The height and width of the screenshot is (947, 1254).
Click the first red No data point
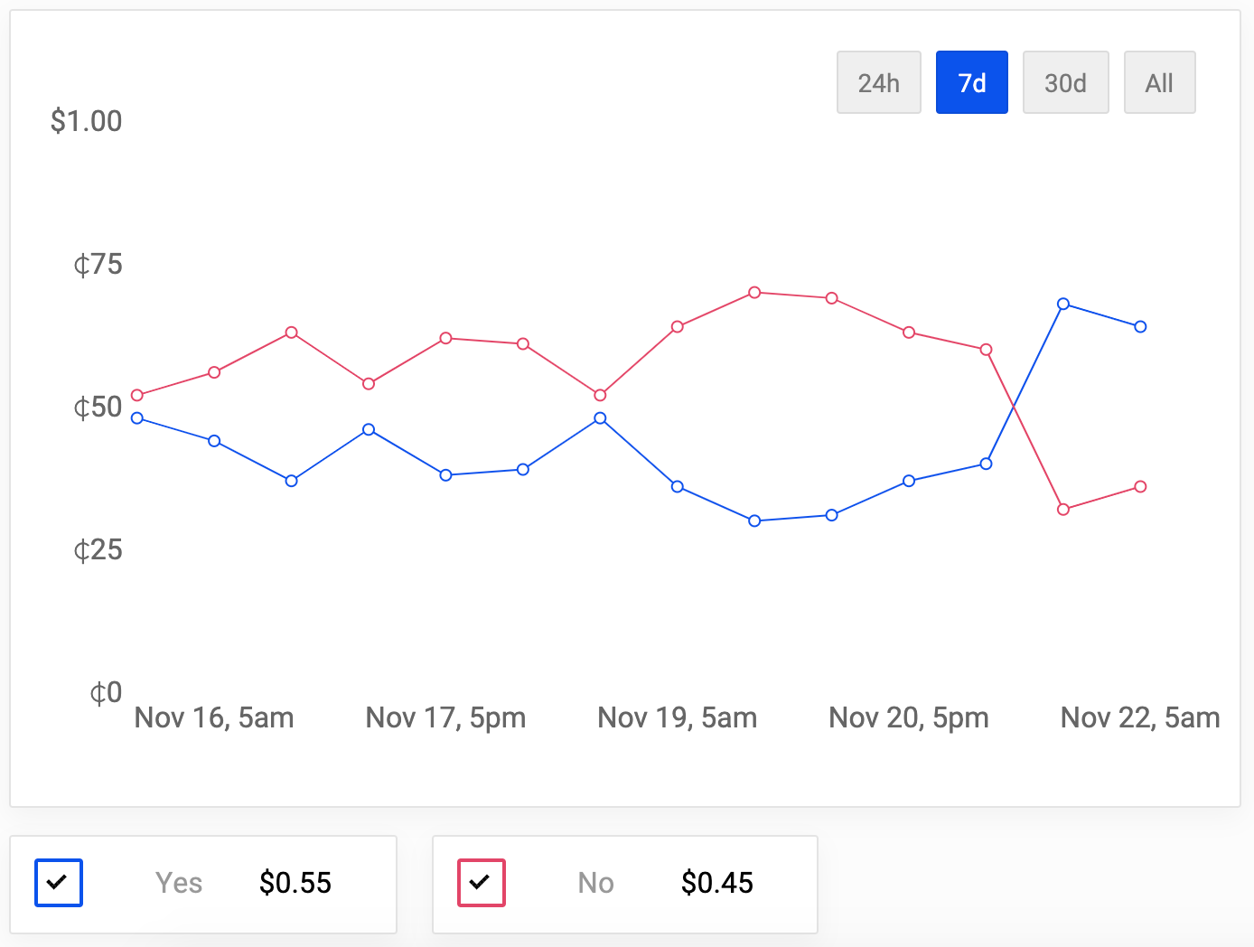tap(137, 395)
